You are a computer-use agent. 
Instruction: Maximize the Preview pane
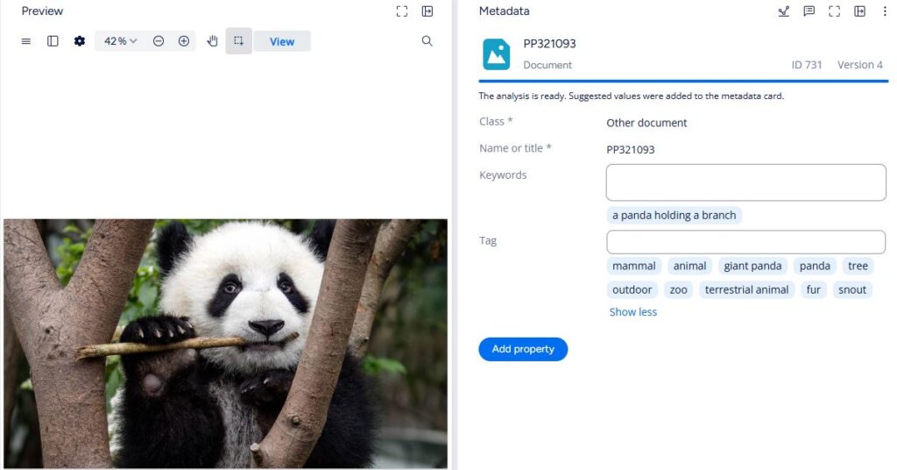pos(402,11)
